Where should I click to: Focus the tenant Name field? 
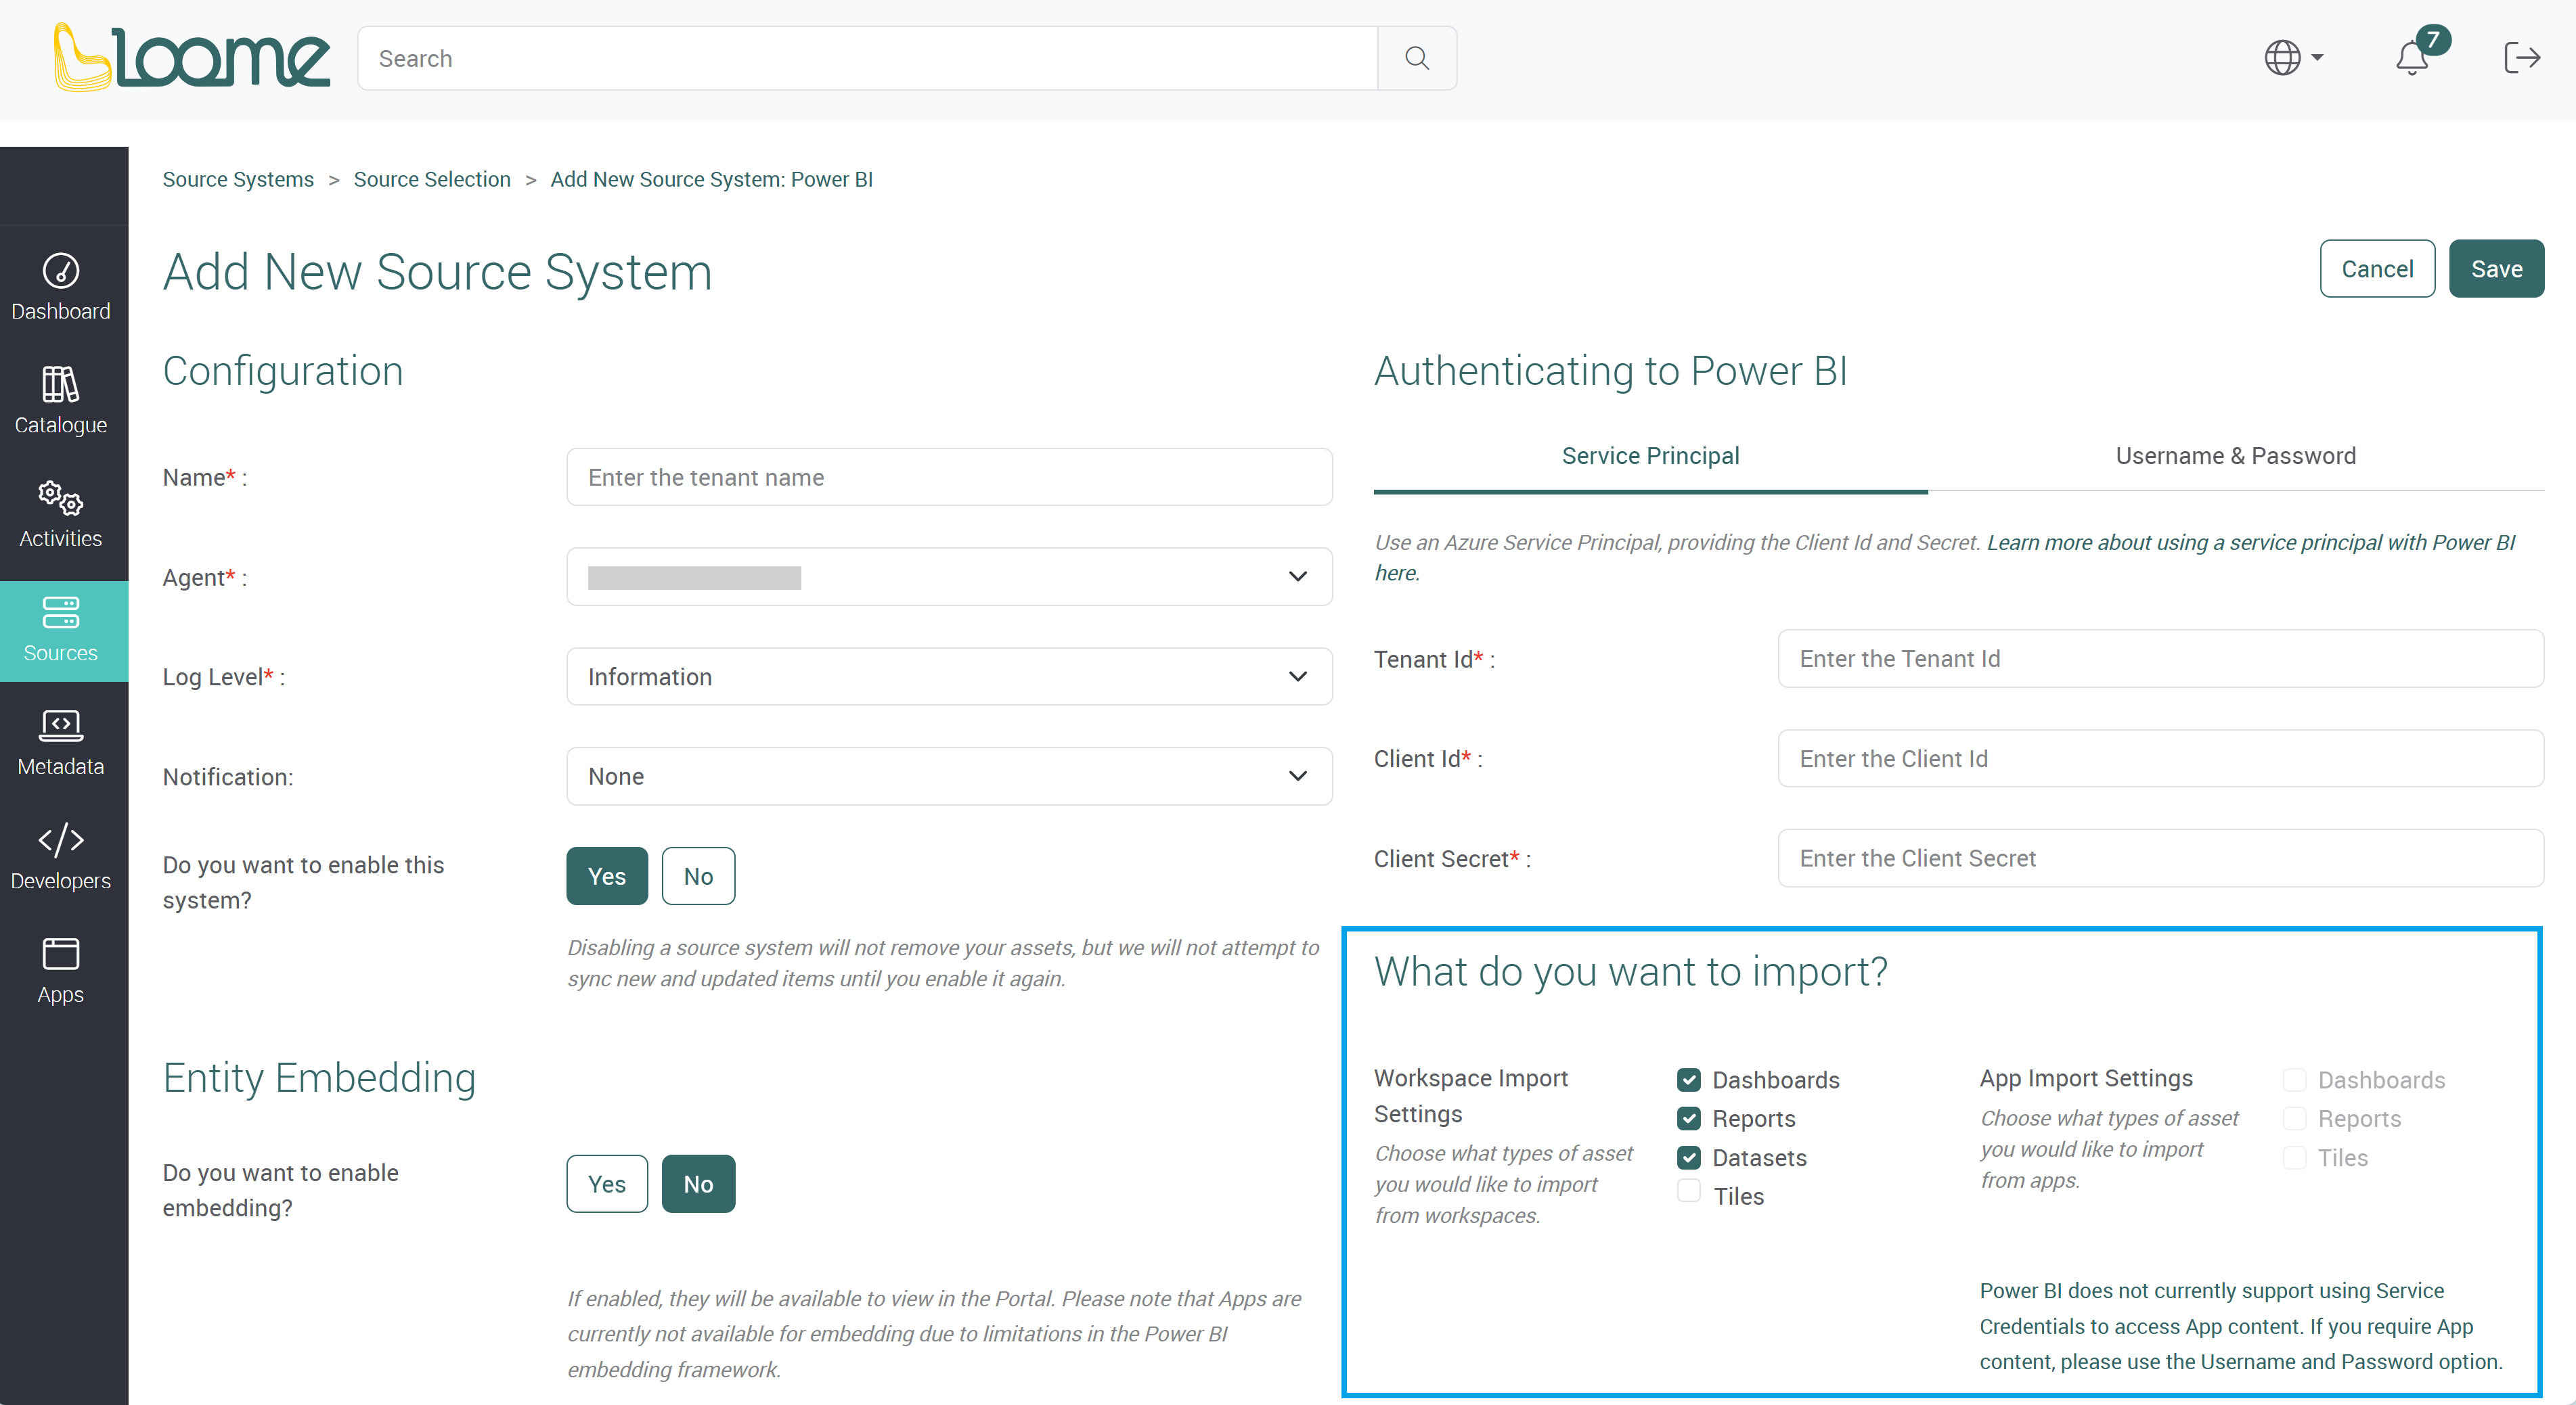pyautogui.click(x=949, y=477)
